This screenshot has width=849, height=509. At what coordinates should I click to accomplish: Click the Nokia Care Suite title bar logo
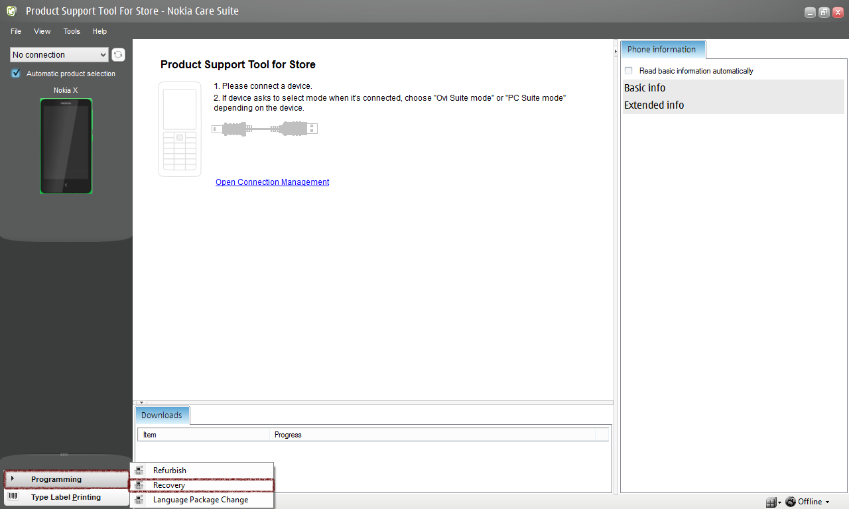[11, 11]
